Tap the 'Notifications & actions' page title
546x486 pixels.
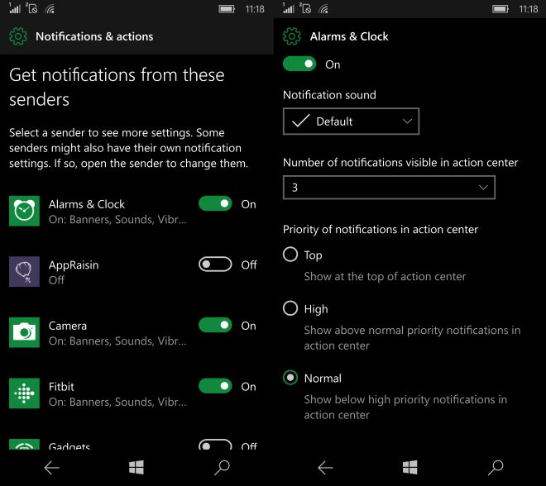point(94,36)
